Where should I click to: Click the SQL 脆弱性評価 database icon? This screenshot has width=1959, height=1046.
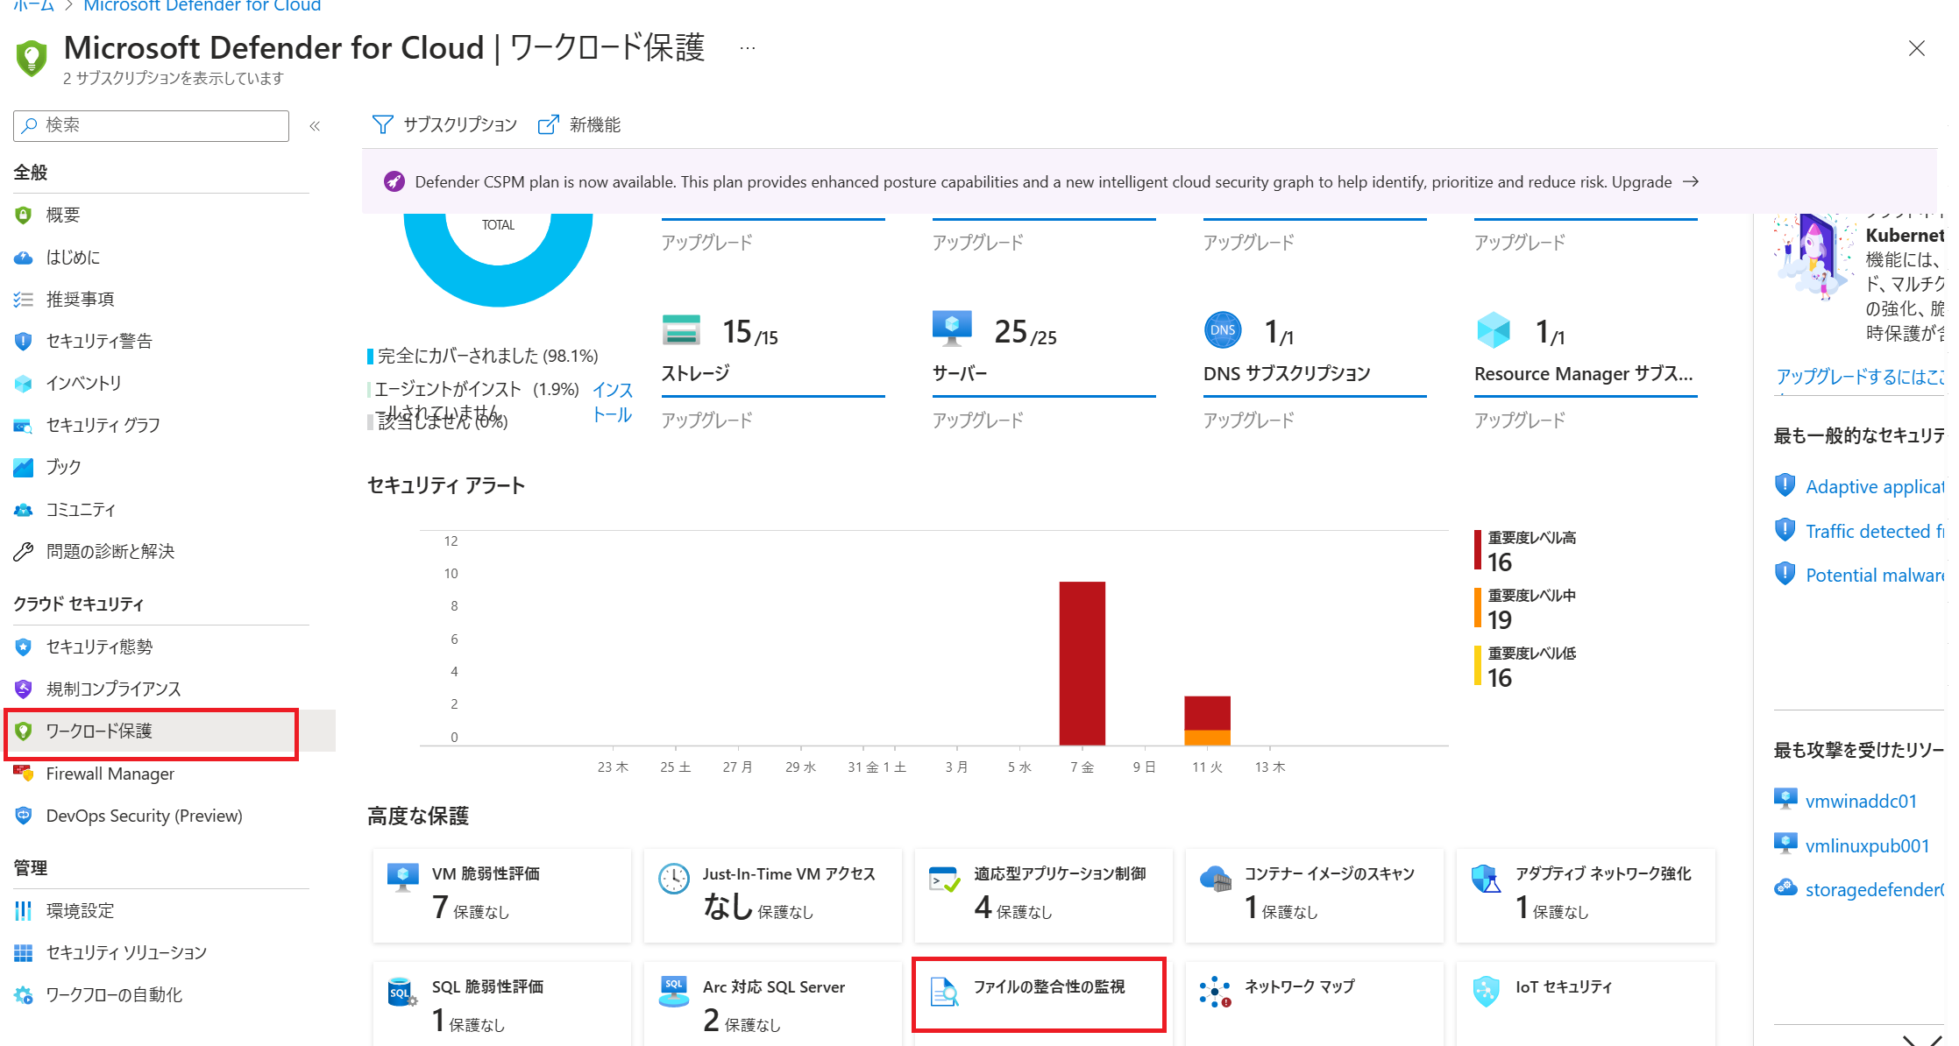401,992
